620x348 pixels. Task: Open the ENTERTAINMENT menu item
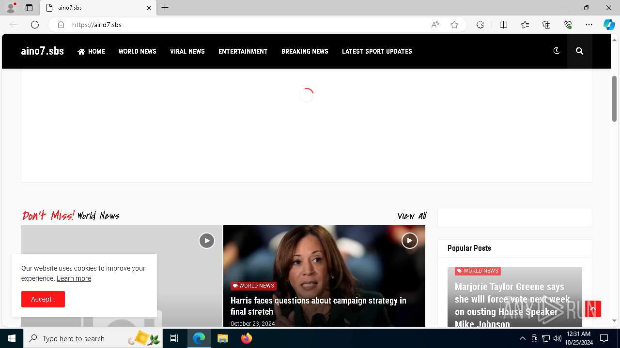(x=243, y=51)
